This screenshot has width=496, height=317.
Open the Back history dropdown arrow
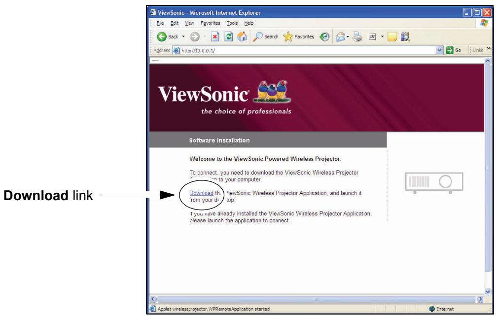[x=183, y=36]
